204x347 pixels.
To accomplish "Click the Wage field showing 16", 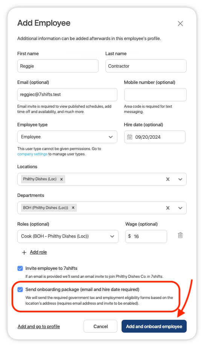I will pyautogui.click(x=146, y=236).
